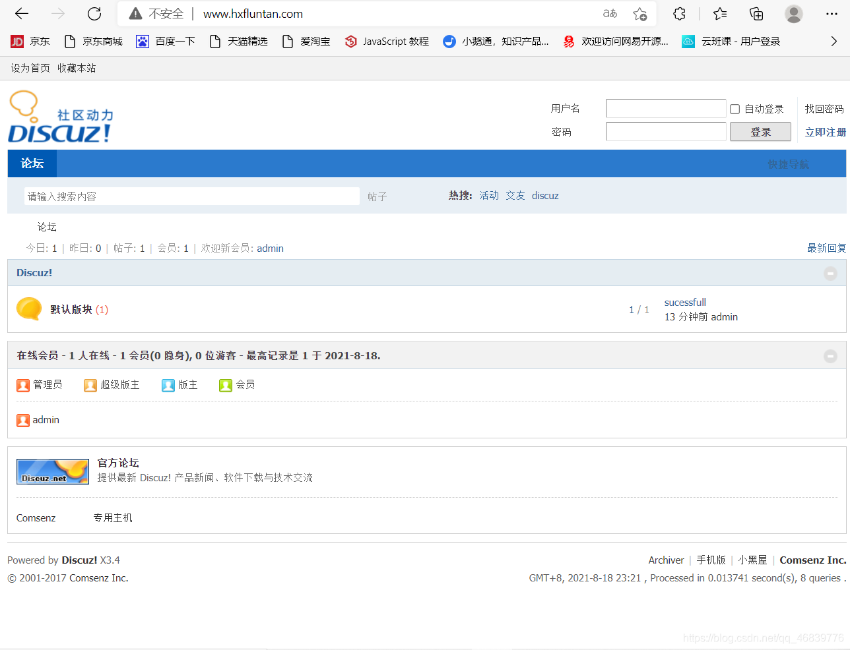Click the 立即注册 link

coord(825,132)
